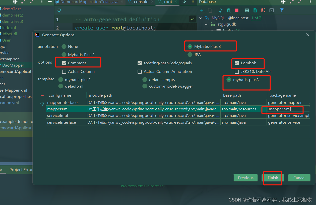The image size is (316, 205).
Task: Enable the Actual Column Annotation checkbox
Action: (140, 72)
